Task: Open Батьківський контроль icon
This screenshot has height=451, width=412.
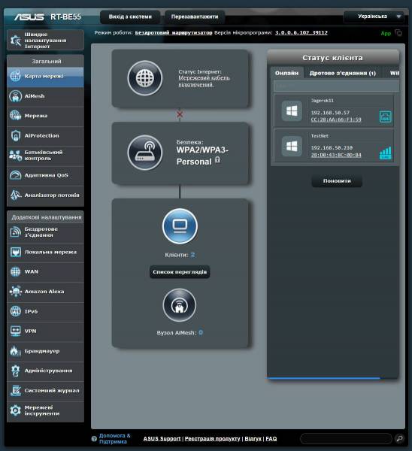Action: (x=16, y=156)
